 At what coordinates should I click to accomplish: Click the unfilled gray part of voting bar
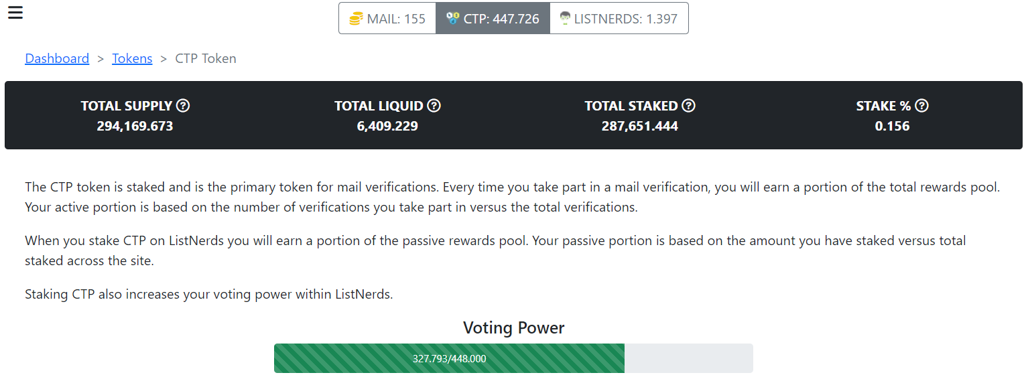(689, 358)
